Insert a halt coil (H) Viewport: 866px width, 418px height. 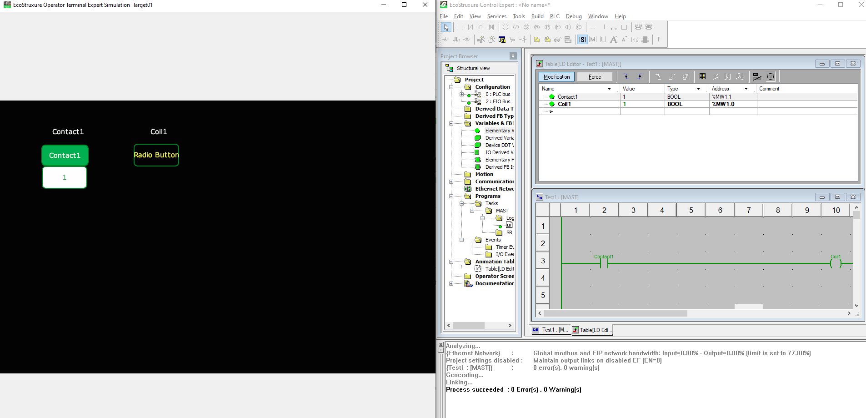[x=568, y=27]
